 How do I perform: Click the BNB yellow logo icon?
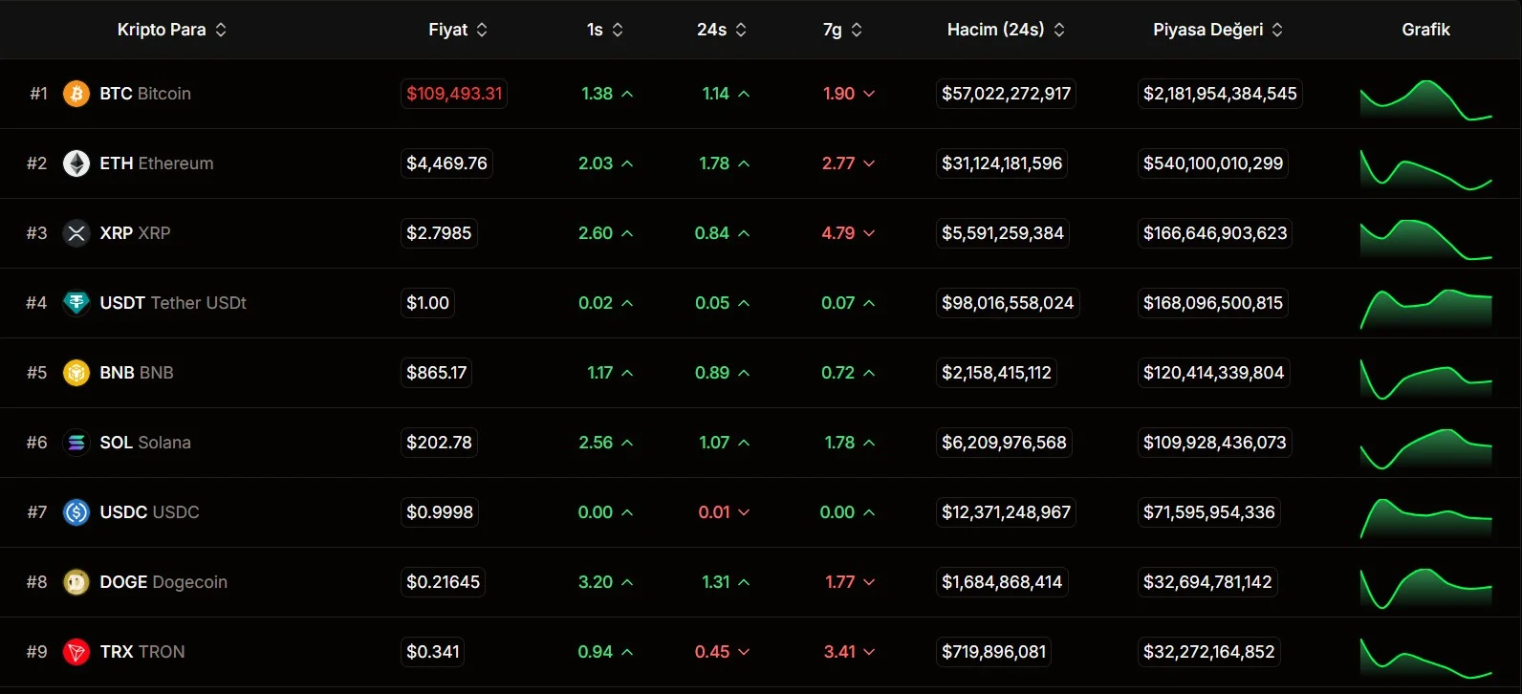pos(76,373)
